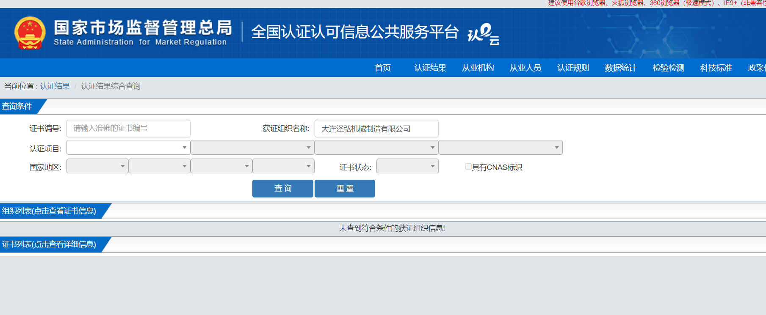Open first 国家地区 dropdown

[97, 166]
